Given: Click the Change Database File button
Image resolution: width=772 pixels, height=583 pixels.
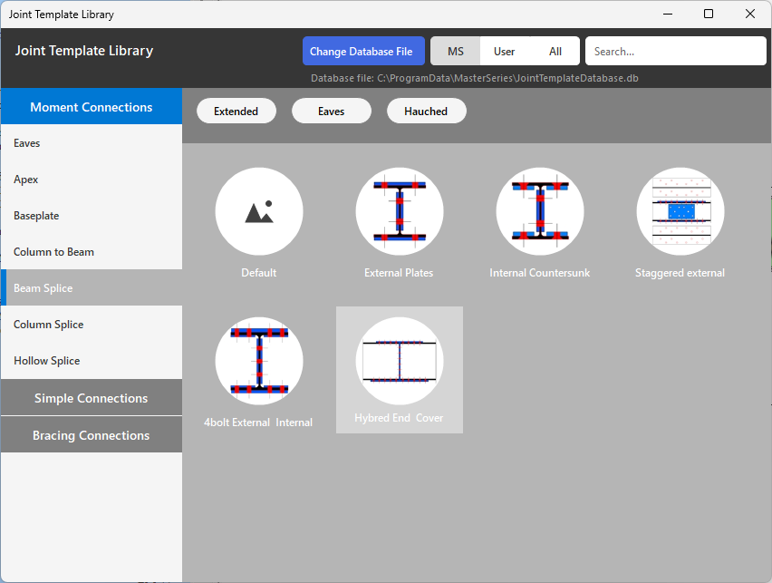Looking at the screenshot, I should (x=361, y=52).
